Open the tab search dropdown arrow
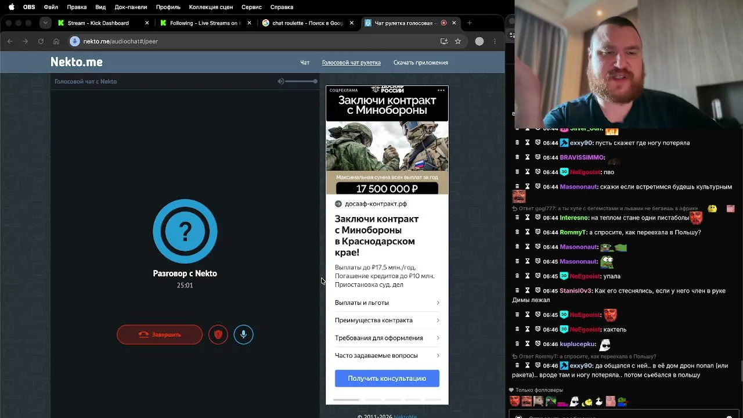Screen dimensions: 743x418 point(45,23)
